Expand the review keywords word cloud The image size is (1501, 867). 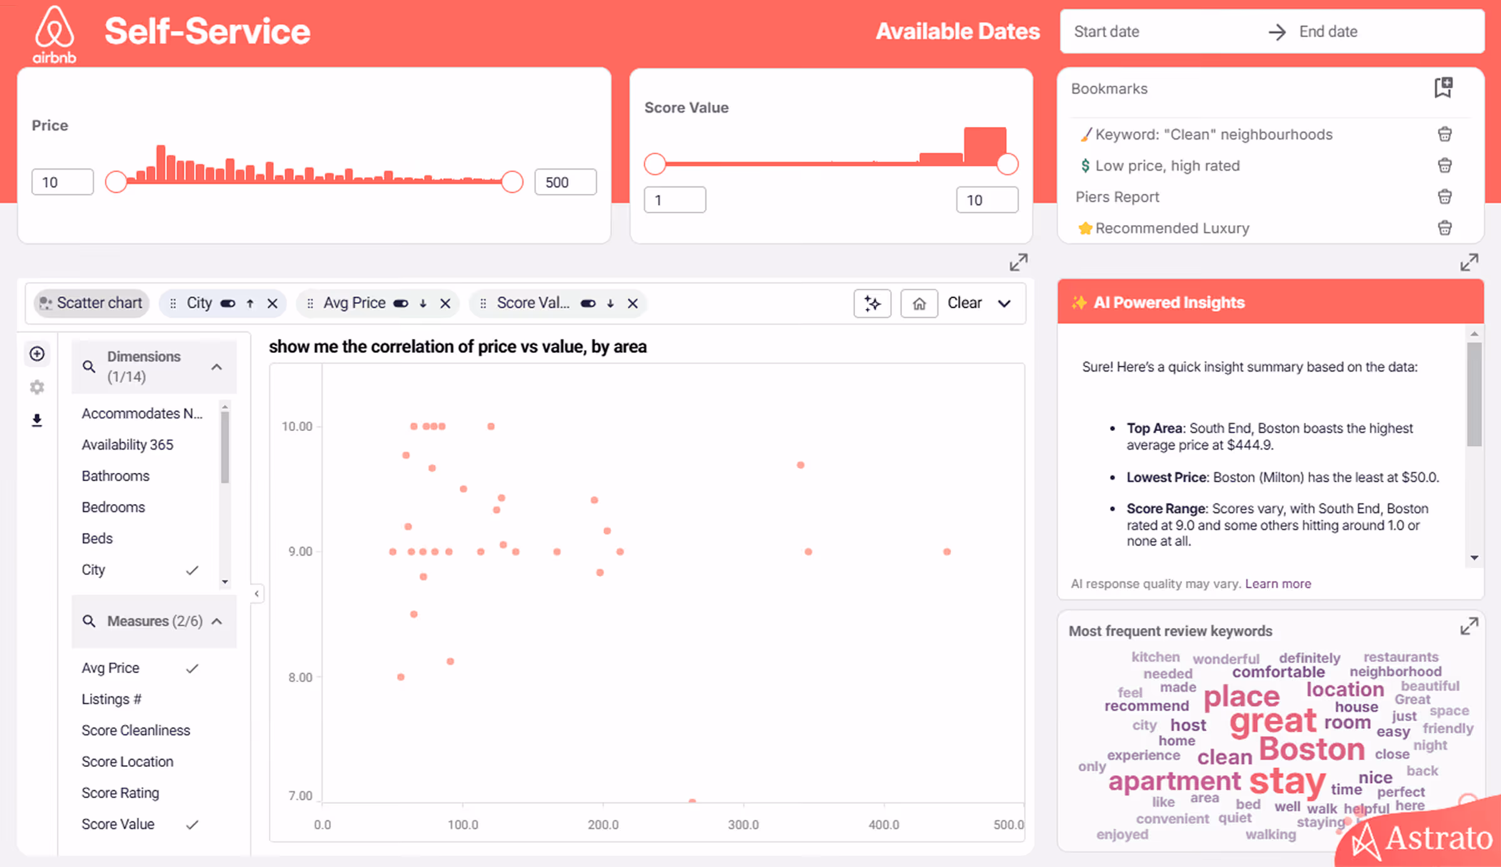click(x=1468, y=626)
